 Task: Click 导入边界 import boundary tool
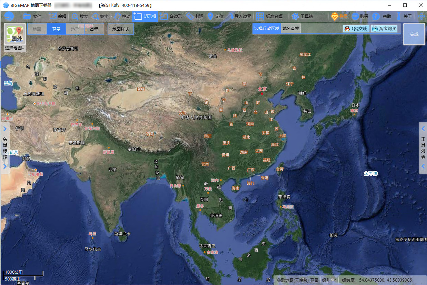239,16
